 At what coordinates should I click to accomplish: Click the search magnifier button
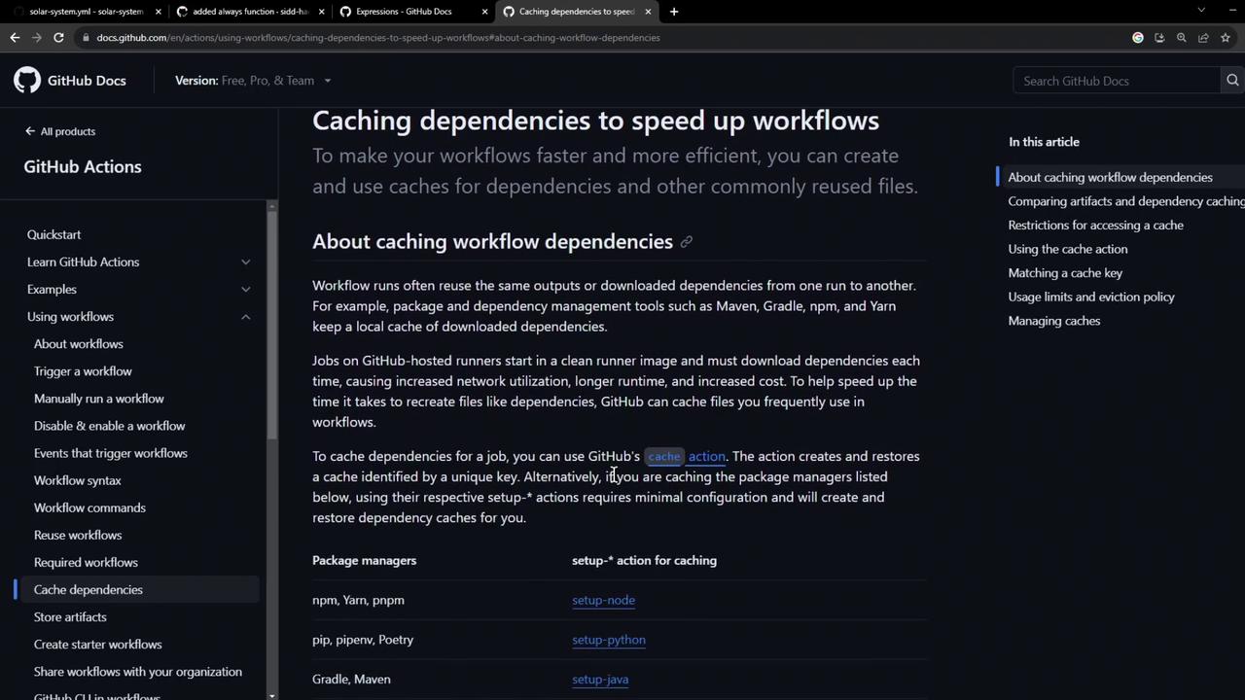(1232, 81)
